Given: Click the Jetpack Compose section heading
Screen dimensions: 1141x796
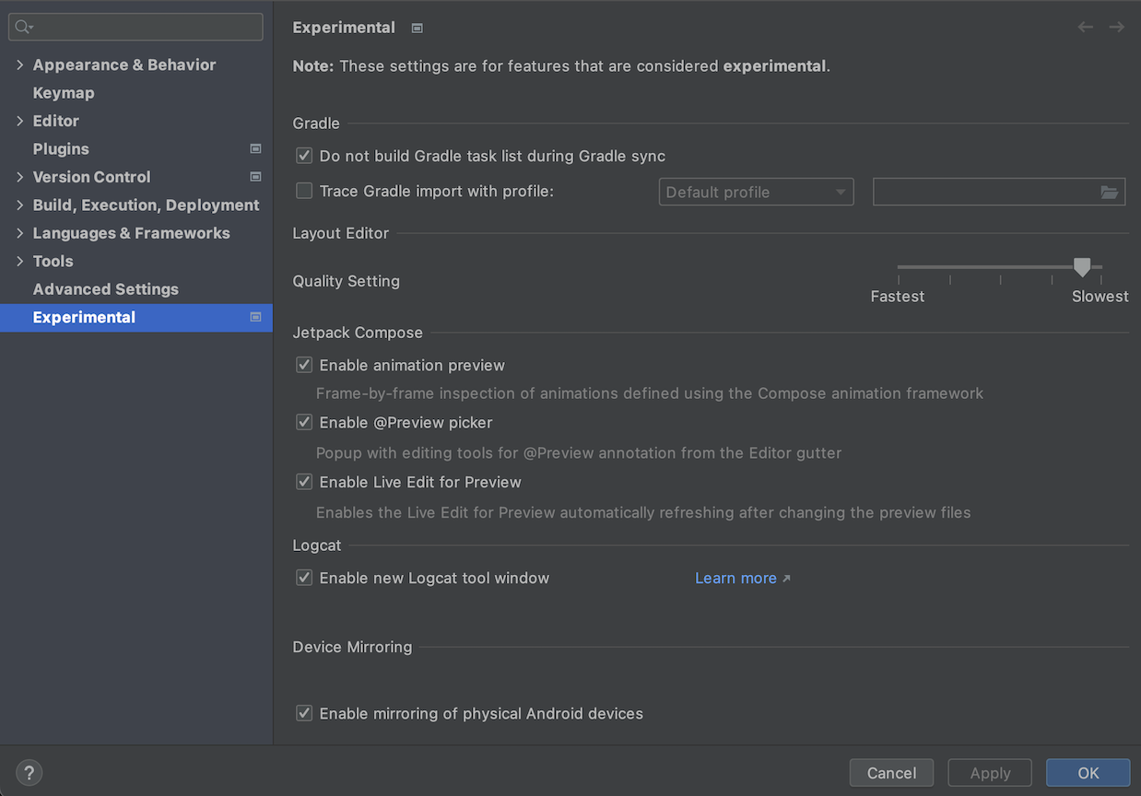Looking at the screenshot, I should [358, 333].
